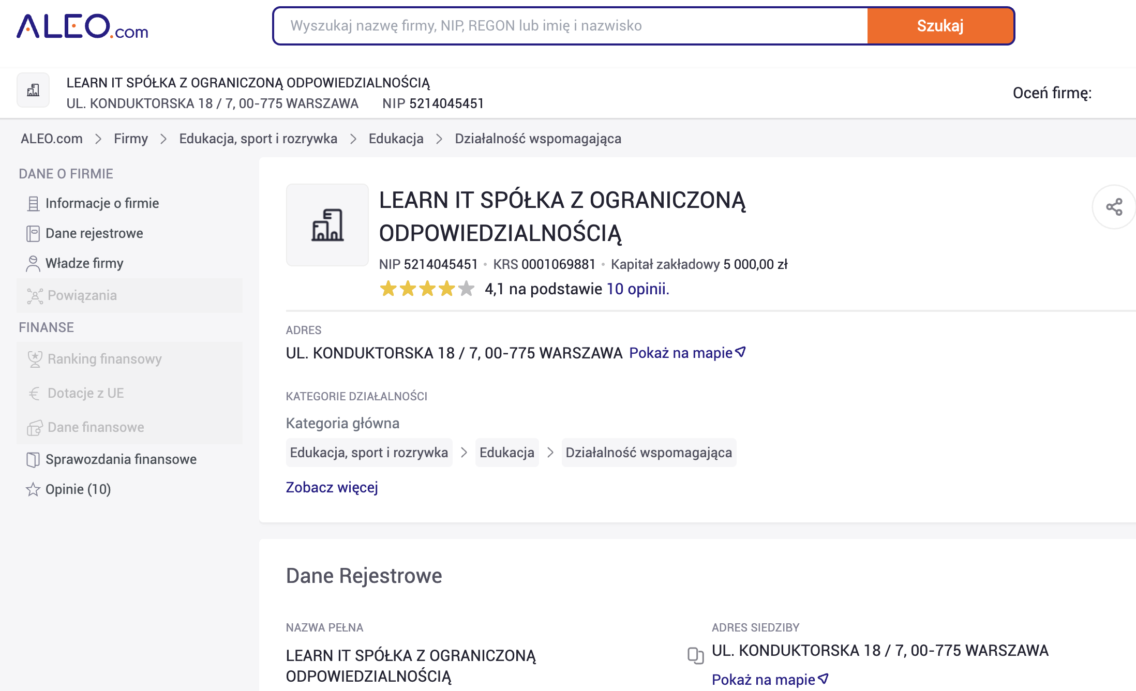Click 'Kategoria główna' label

342,423
